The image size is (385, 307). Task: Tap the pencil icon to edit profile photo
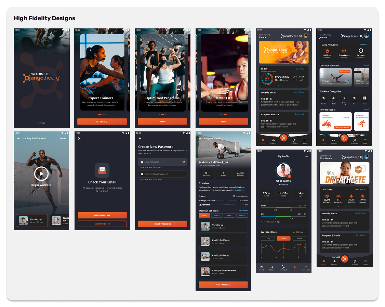point(289,176)
